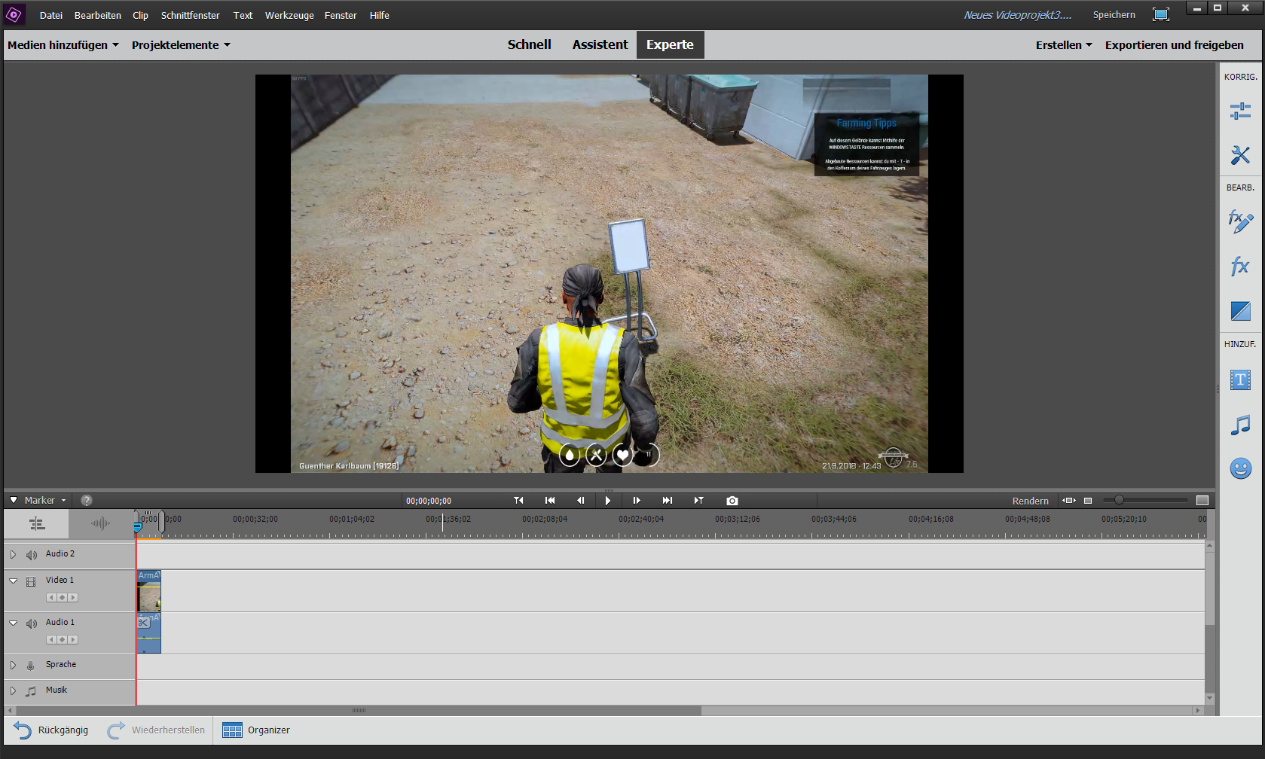Toggle the Video 1 filmstrip icon
1265x759 pixels.
(31, 581)
